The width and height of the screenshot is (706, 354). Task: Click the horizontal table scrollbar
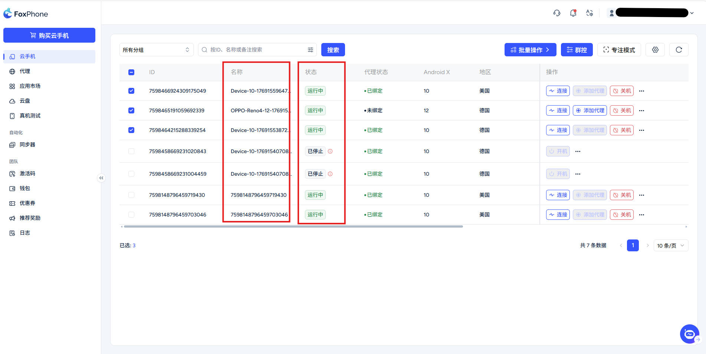coord(293,226)
